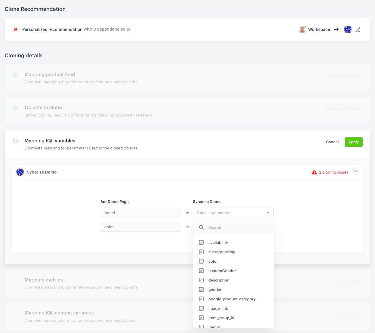Click the Cancel link
Screen dimensions: 375x333
tap(332, 142)
